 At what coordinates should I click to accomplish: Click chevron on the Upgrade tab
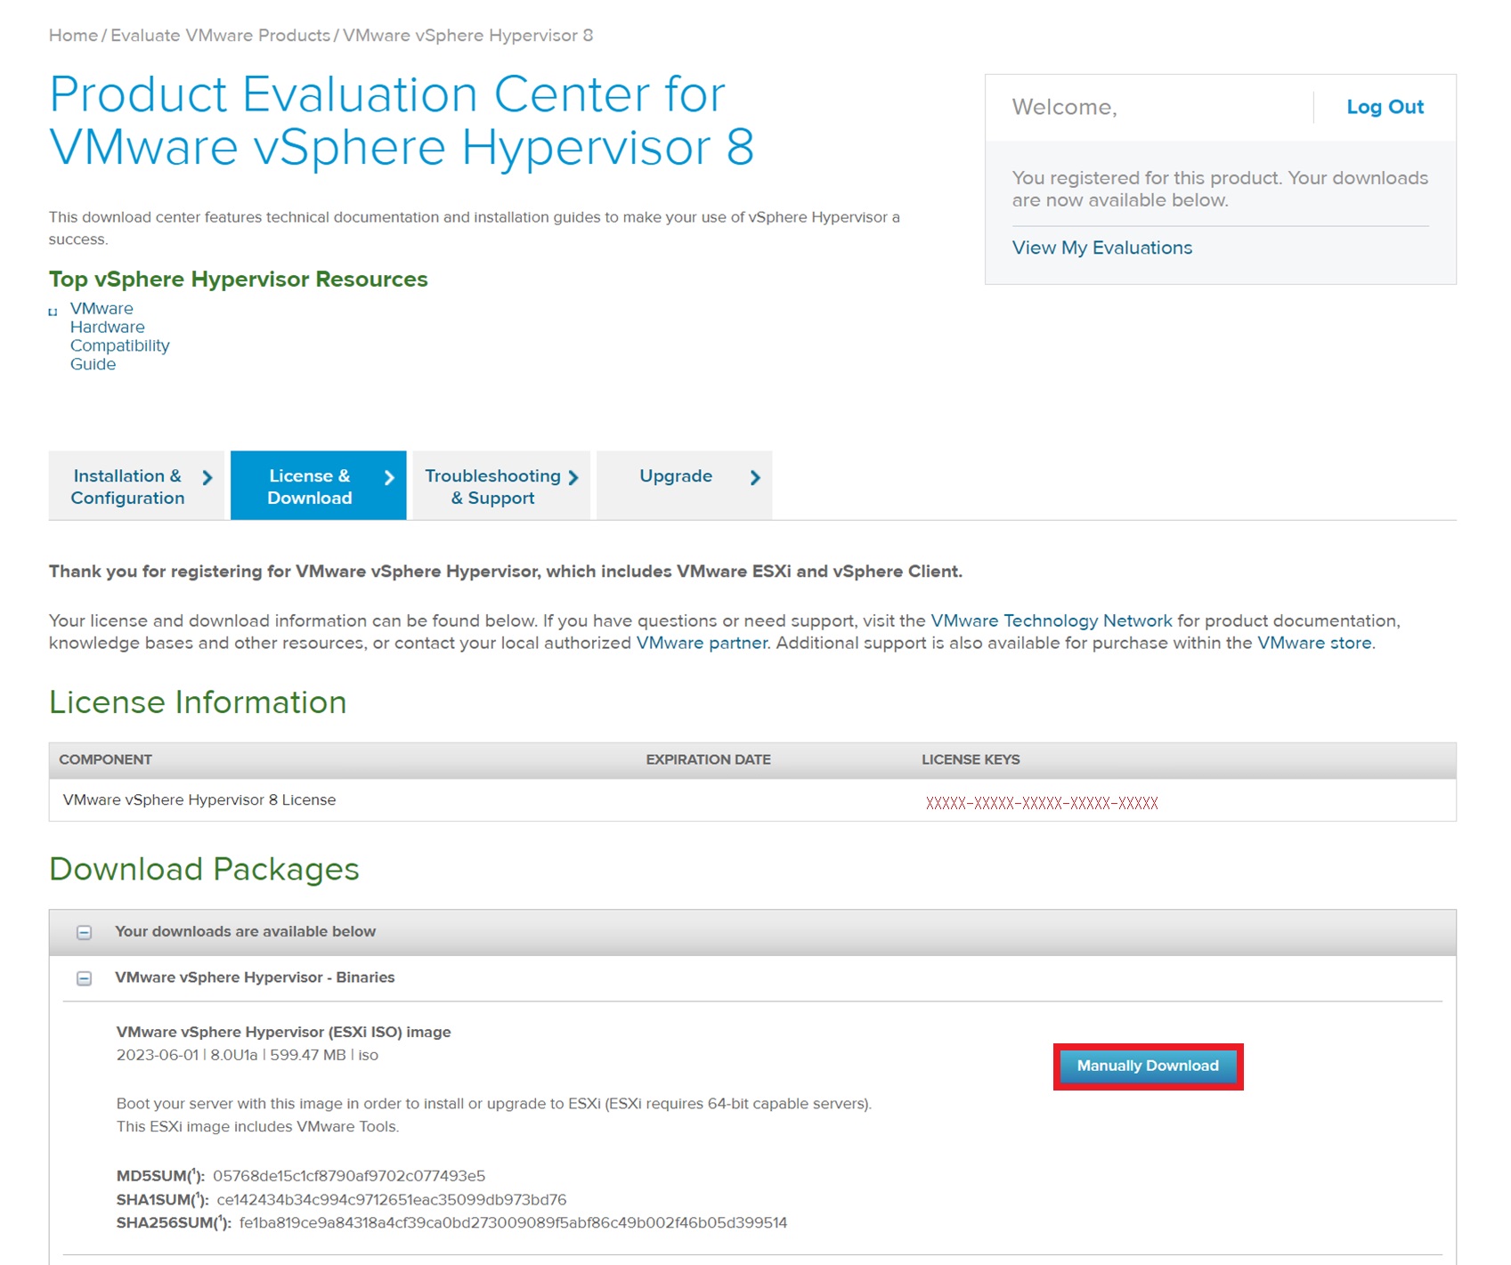tap(755, 478)
